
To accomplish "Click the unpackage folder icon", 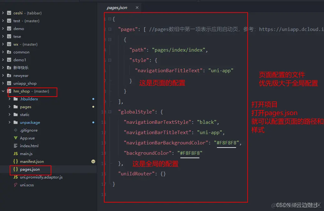I will [x=16, y=122].
